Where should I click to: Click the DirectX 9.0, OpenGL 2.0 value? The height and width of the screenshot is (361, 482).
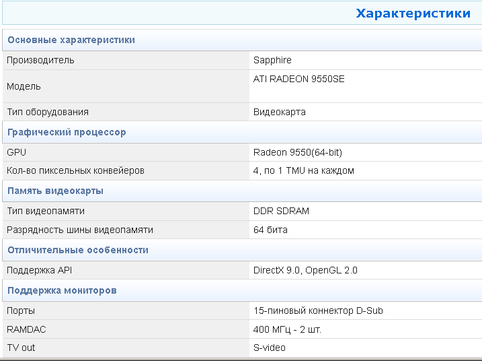click(305, 270)
